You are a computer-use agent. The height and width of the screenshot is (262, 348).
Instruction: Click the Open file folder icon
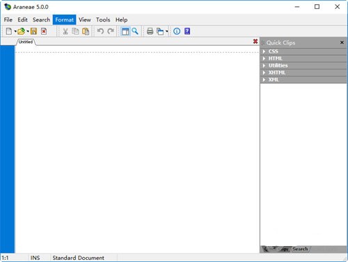click(x=22, y=31)
